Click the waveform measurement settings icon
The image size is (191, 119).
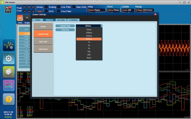click(9, 46)
